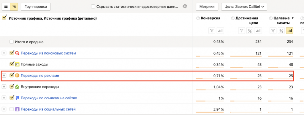Check Переходы из социальных сетей checkbox

point(12,109)
